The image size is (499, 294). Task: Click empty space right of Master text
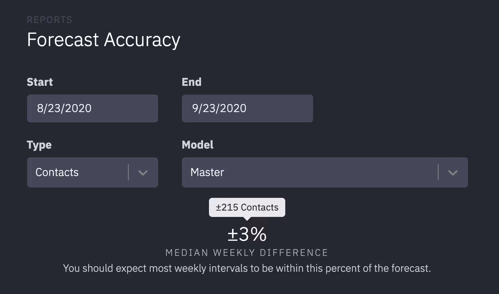(x=330, y=172)
